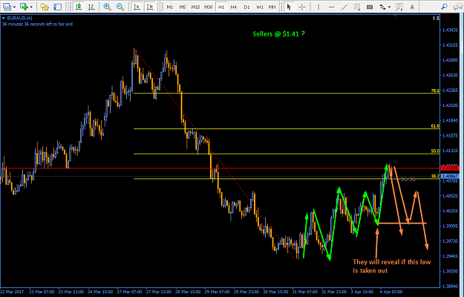Expand the Profiles dropdown arrow
The height and width of the screenshot is (297, 464).
[x=14, y=7]
